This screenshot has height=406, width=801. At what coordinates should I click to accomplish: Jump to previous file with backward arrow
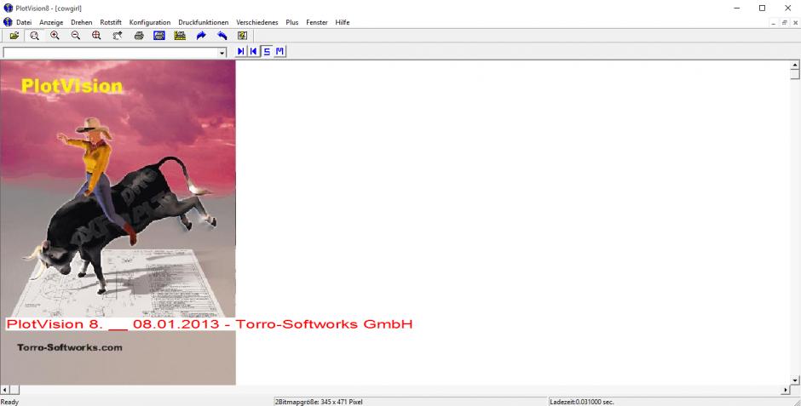click(x=253, y=52)
